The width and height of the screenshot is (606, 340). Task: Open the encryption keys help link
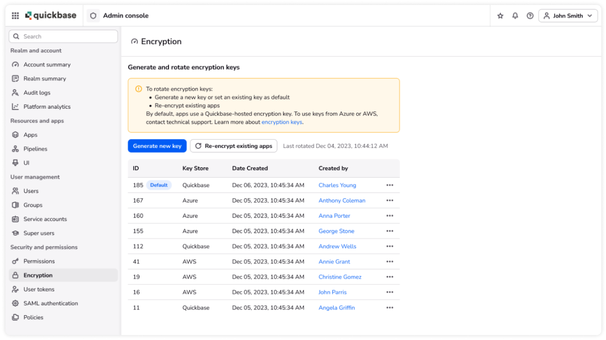click(x=282, y=122)
